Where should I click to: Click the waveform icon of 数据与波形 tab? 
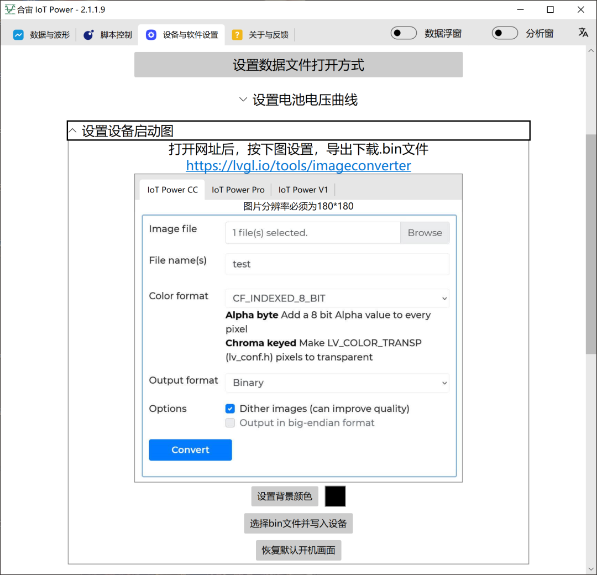18,35
